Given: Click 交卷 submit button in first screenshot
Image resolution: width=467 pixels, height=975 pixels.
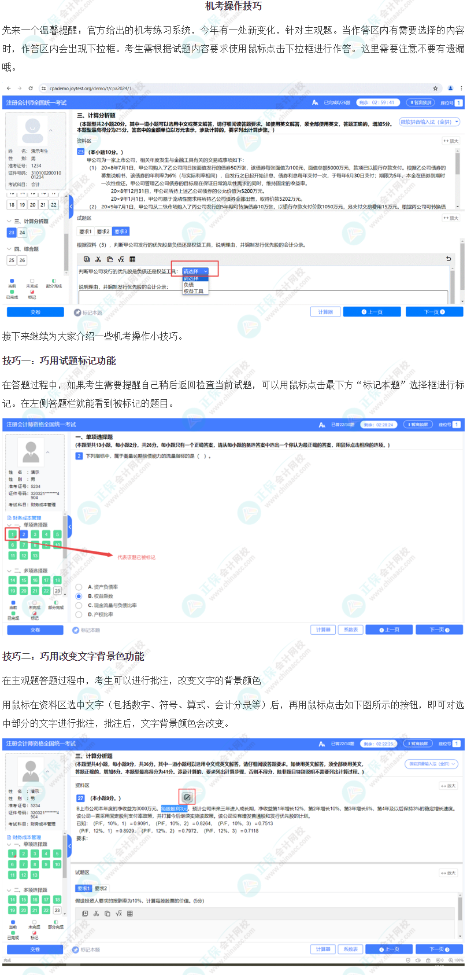Looking at the screenshot, I should [35, 312].
